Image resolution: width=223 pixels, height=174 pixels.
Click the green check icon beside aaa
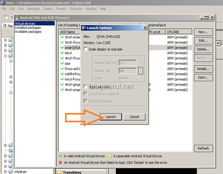tap(62, 63)
